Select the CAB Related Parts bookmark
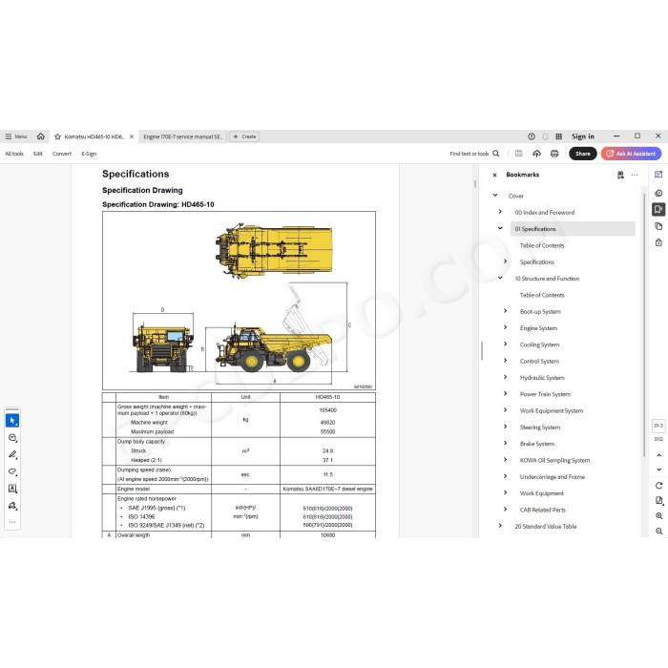The width and height of the screenshot is (668, 668). coord(543,510)
